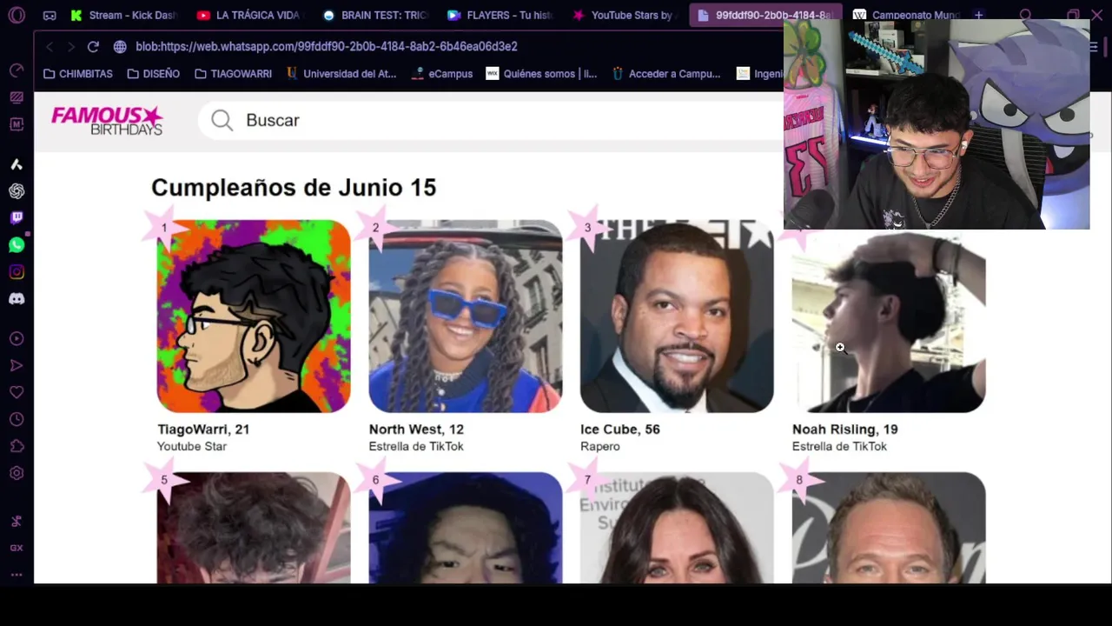This screenshot has height=626, width=1112.
Task: Open the TIAGOWARRI bookmarks folder
Action: coord(233,74)
